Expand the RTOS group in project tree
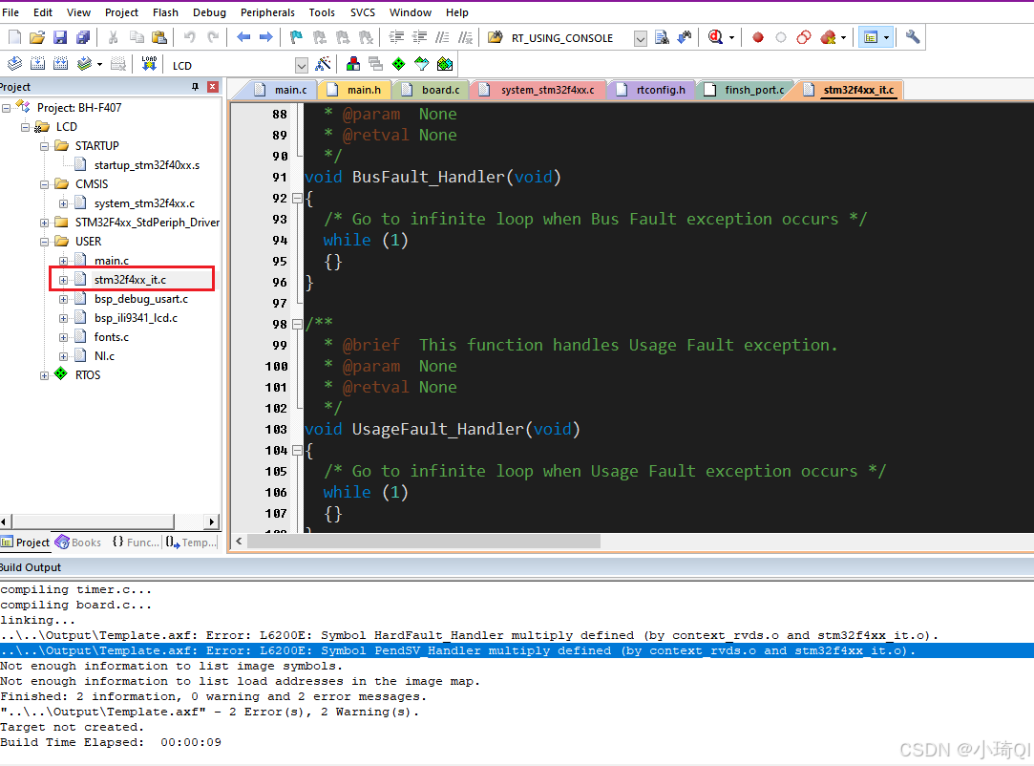The image size is (1034, 766). [43, 374]
